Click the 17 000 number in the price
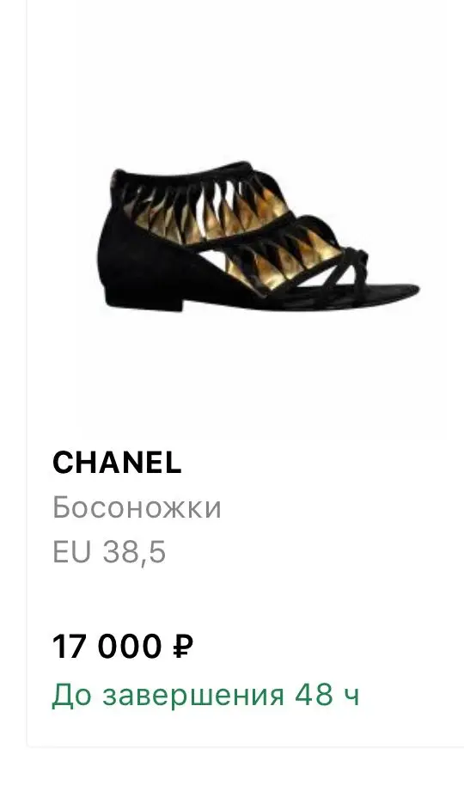464x798 pixels. click(107, 647)
